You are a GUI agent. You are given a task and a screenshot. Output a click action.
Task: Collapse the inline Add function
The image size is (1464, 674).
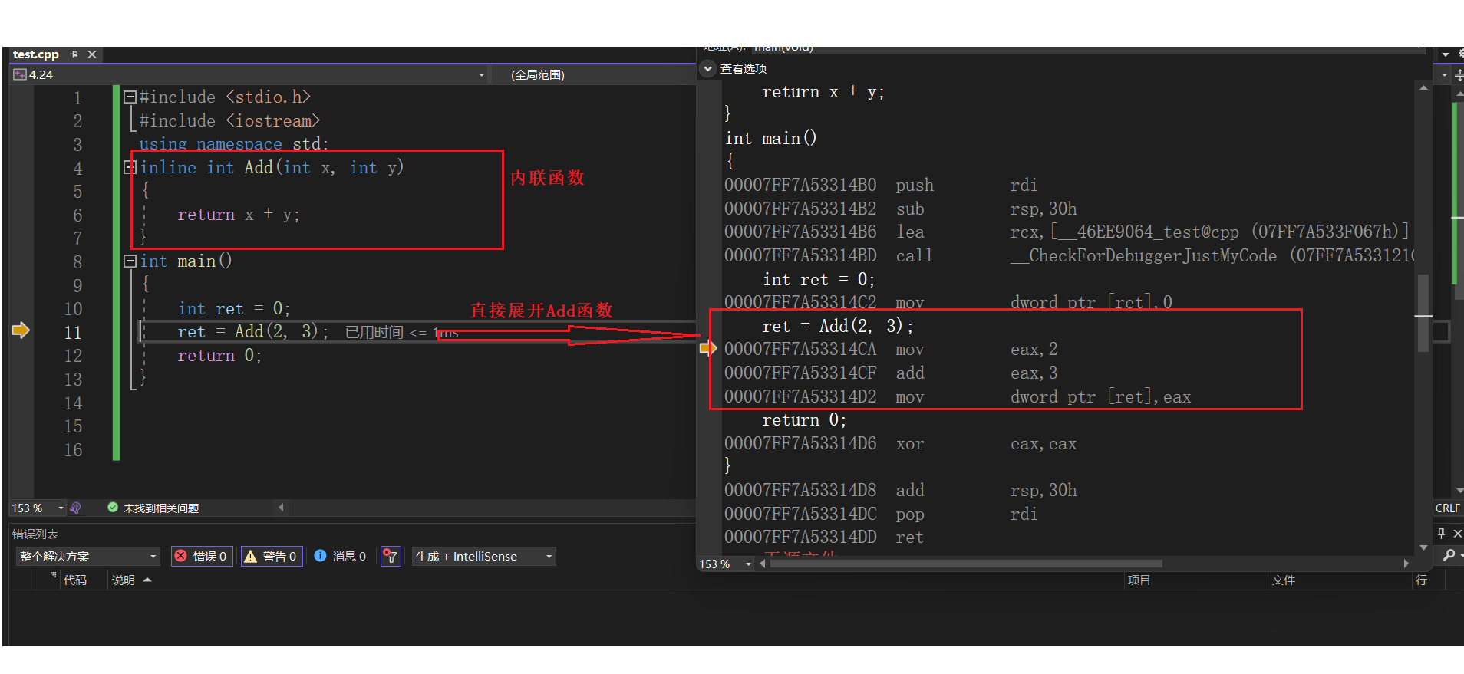[130, 168]
